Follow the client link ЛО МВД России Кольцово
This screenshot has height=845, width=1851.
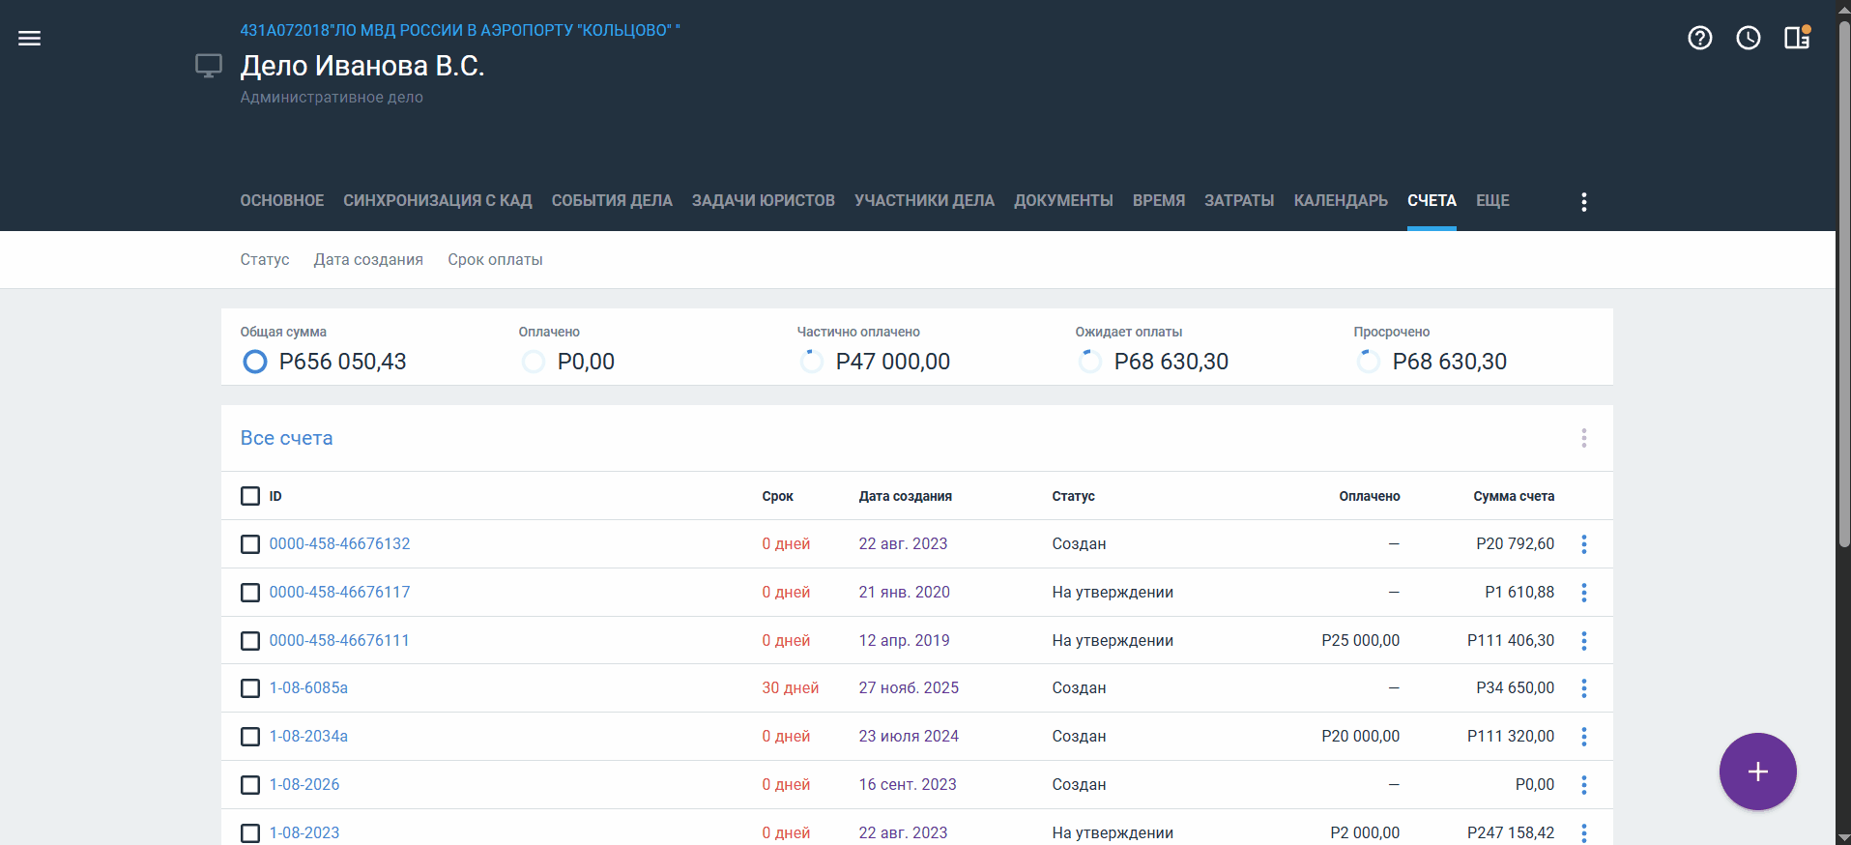[x=460, y=31]
